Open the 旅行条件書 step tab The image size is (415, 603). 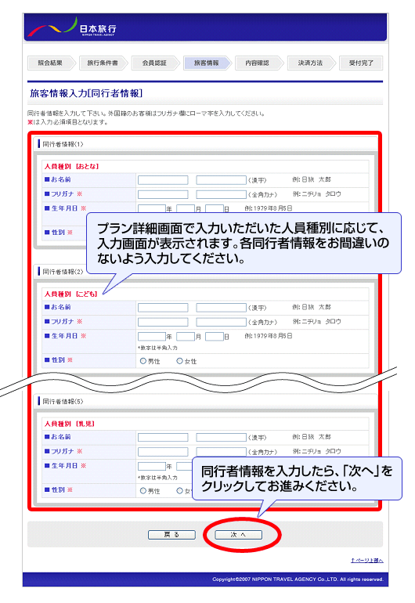(x=103, y=63)
